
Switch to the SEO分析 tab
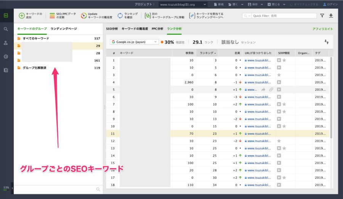tap(112, 29)
